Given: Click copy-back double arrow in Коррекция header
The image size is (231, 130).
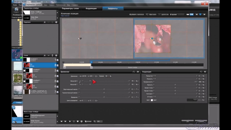Looking at the screenshot, I should point(205,72).
